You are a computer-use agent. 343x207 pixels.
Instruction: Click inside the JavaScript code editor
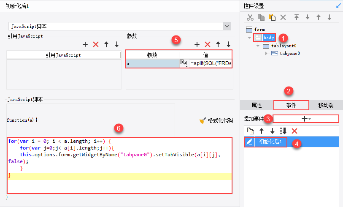120,165
